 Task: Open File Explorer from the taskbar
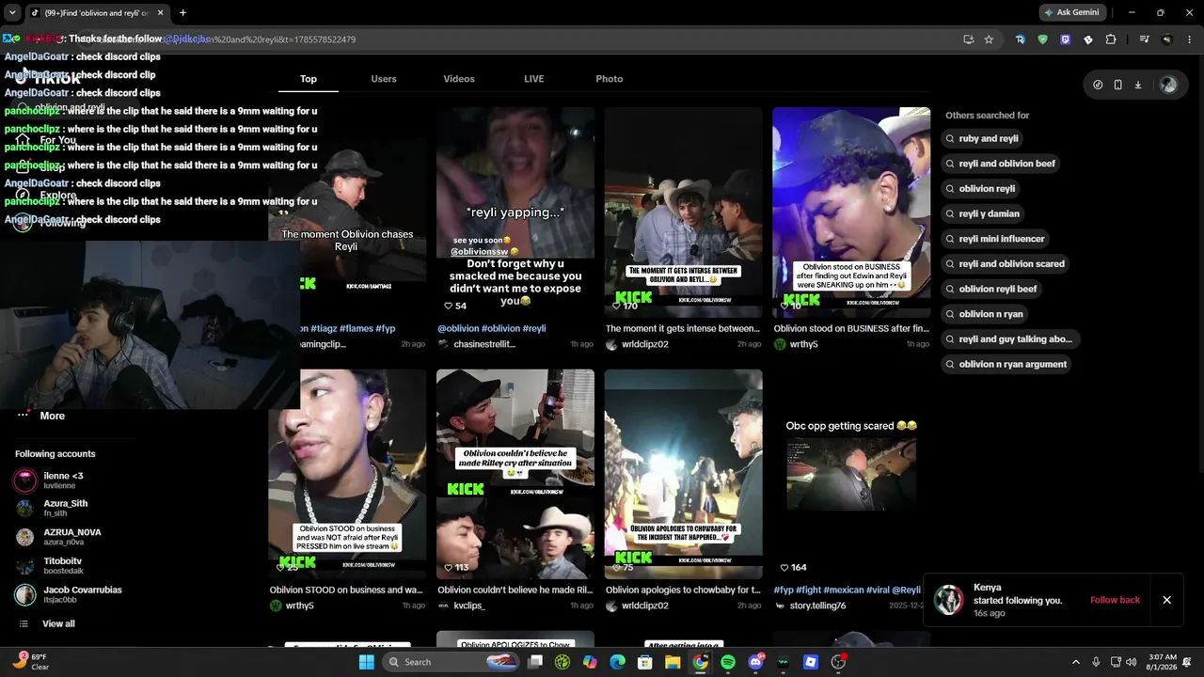coord(673,662)
